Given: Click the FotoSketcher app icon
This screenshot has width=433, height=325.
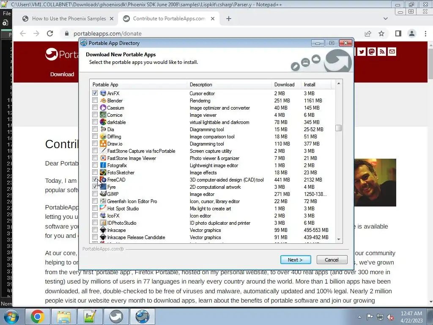Looking at the screenshot, I should [x=103, y=172].
